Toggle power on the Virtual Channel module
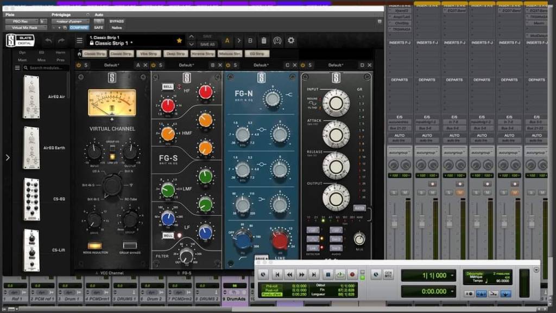 79,65
